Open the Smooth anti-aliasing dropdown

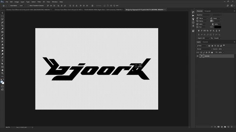[218, 38]
